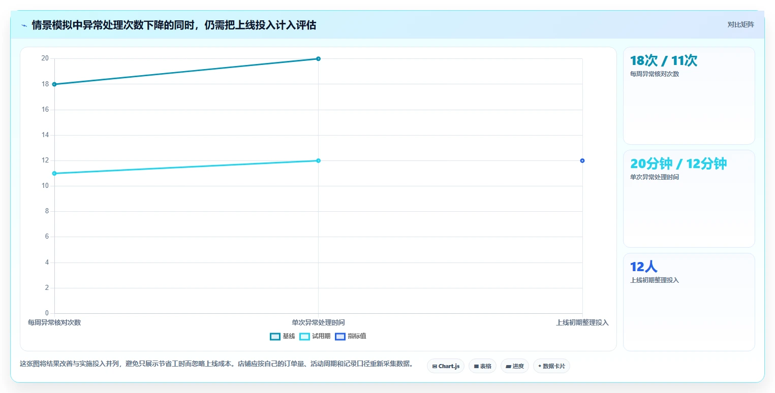Click the x-axis label 上线初期整理投入
This screenshot has width=775, height=393.
pos(582,323)
